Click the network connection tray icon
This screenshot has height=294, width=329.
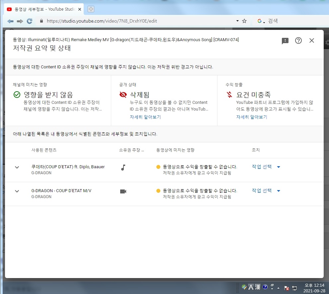tap(294, 288)
